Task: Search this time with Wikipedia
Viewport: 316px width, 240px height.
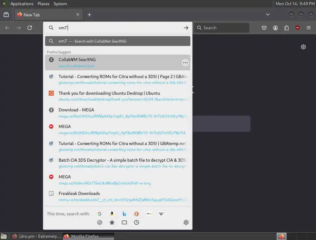Action: [x=161, y=214]
